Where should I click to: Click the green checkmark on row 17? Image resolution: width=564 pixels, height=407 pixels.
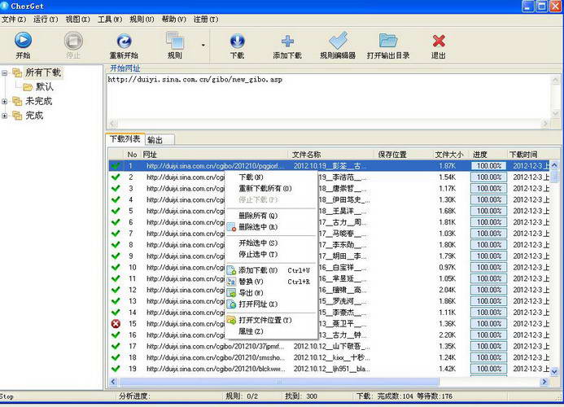(x=116, y=346)
